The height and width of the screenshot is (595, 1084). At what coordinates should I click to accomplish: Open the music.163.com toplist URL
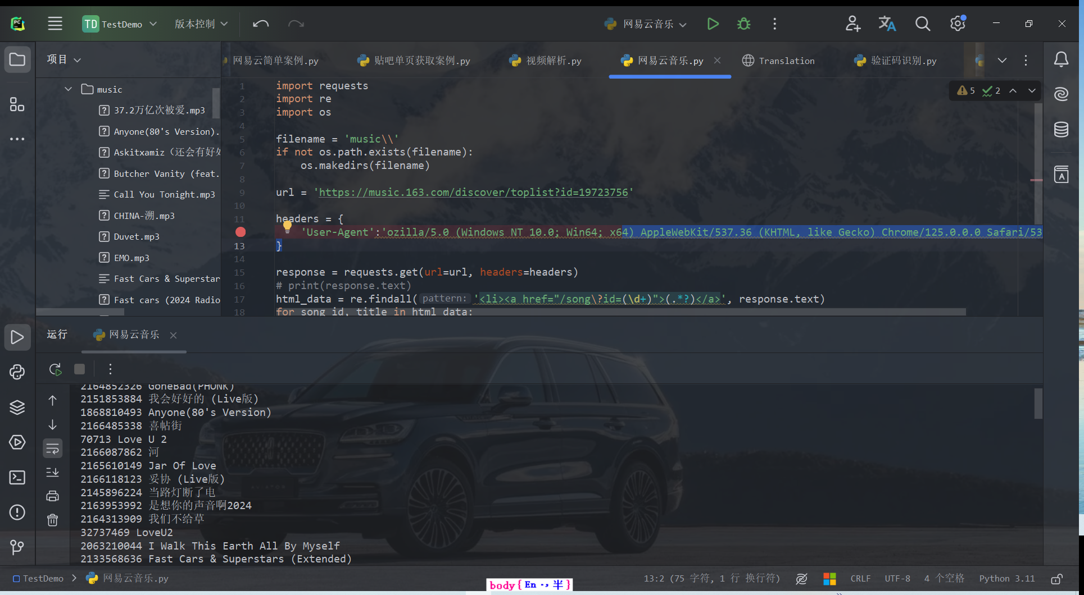coord(473,193)
